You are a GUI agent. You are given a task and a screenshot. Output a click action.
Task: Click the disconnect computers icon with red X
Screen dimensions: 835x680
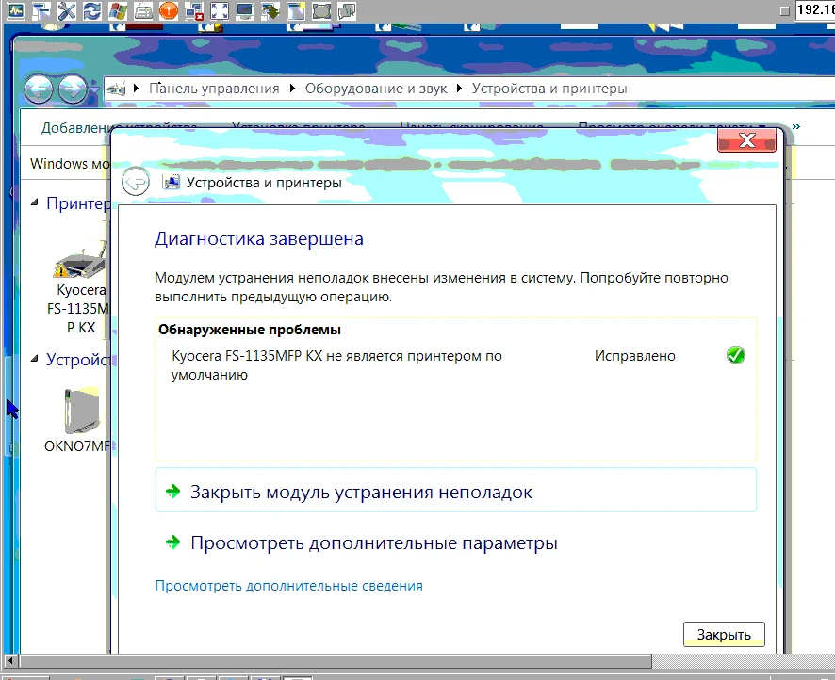point(194,10)
